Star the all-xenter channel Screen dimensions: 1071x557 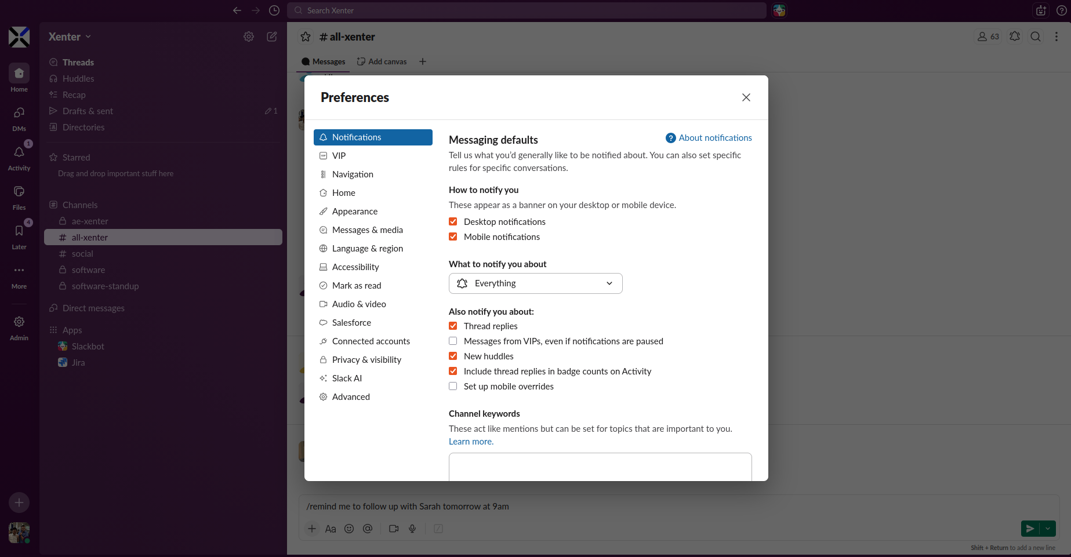tap(306, 37)
